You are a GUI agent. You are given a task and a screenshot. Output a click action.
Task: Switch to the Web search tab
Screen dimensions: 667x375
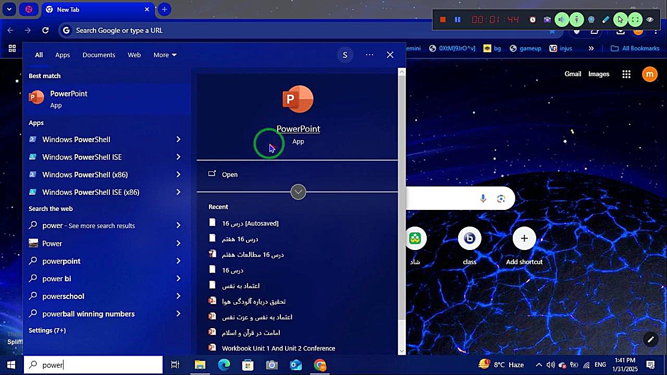coord(134,55)
